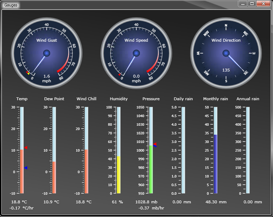Click the green Pressure level bar
The width and height of the screenshot is (273, 217).
[151, 169]
